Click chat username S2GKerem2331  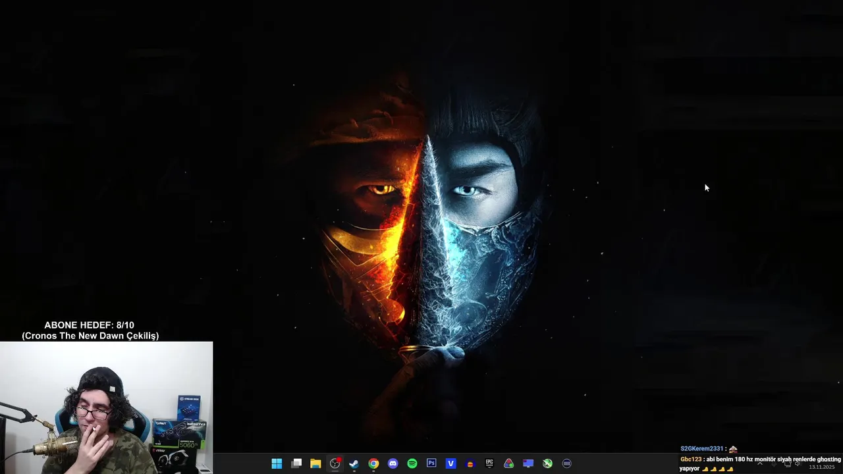(701, 449)
